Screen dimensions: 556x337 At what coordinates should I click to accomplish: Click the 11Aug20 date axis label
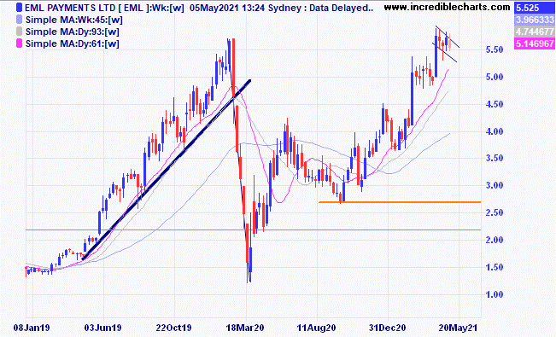pos(316,328)
